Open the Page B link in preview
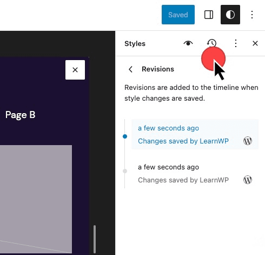 (x=20, y=115)
